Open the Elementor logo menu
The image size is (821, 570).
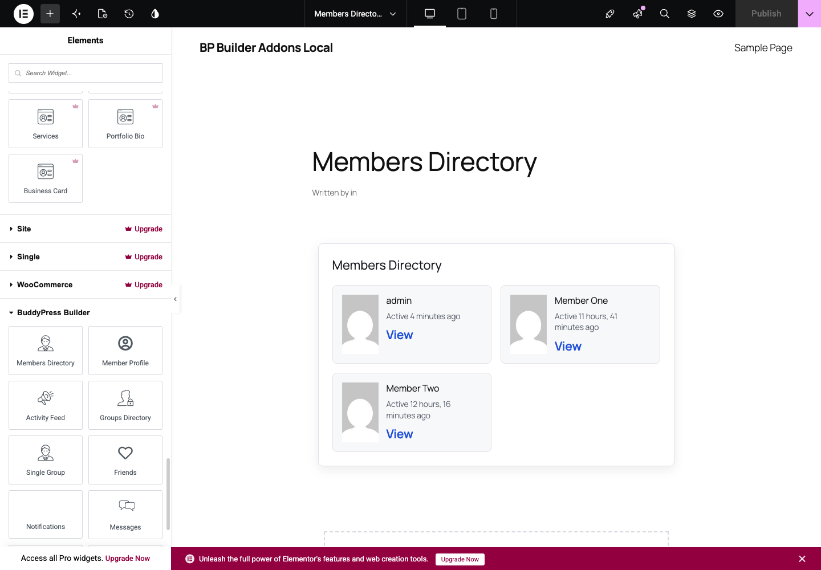click(x=23, y=14)
